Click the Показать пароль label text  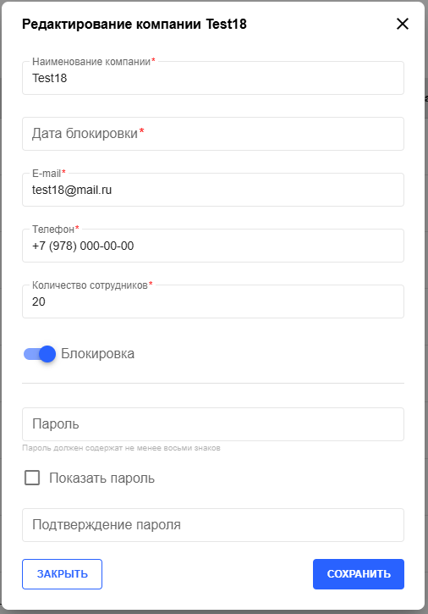point(102,478)
